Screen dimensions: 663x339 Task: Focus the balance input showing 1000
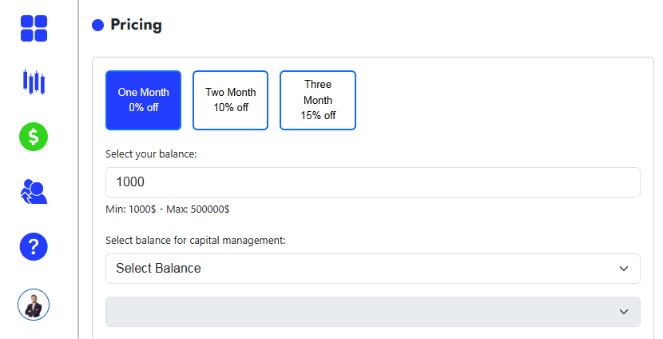pyautogui.click(x=372, y=182)
